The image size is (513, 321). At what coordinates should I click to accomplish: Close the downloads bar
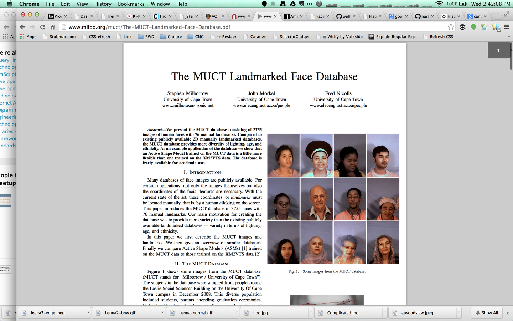tap(508, 313)
